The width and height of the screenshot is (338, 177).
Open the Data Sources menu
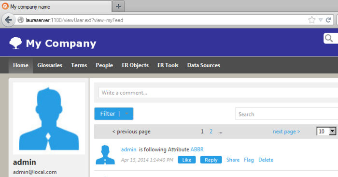coord(204,65)
